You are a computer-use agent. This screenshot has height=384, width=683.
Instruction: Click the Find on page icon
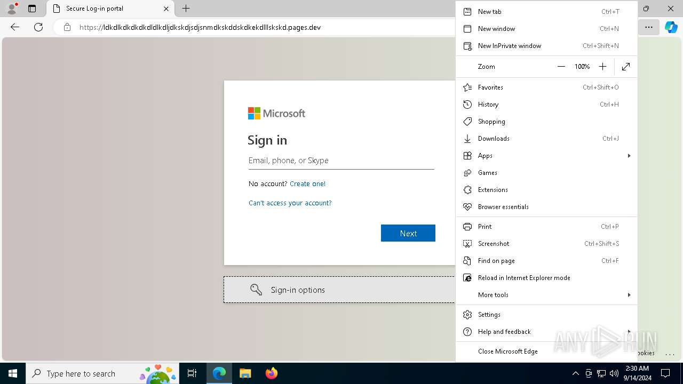pyautogui.click(x=467, y=261)
